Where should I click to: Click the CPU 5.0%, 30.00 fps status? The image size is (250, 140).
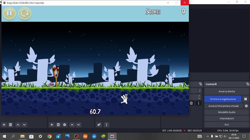[228, 131]
